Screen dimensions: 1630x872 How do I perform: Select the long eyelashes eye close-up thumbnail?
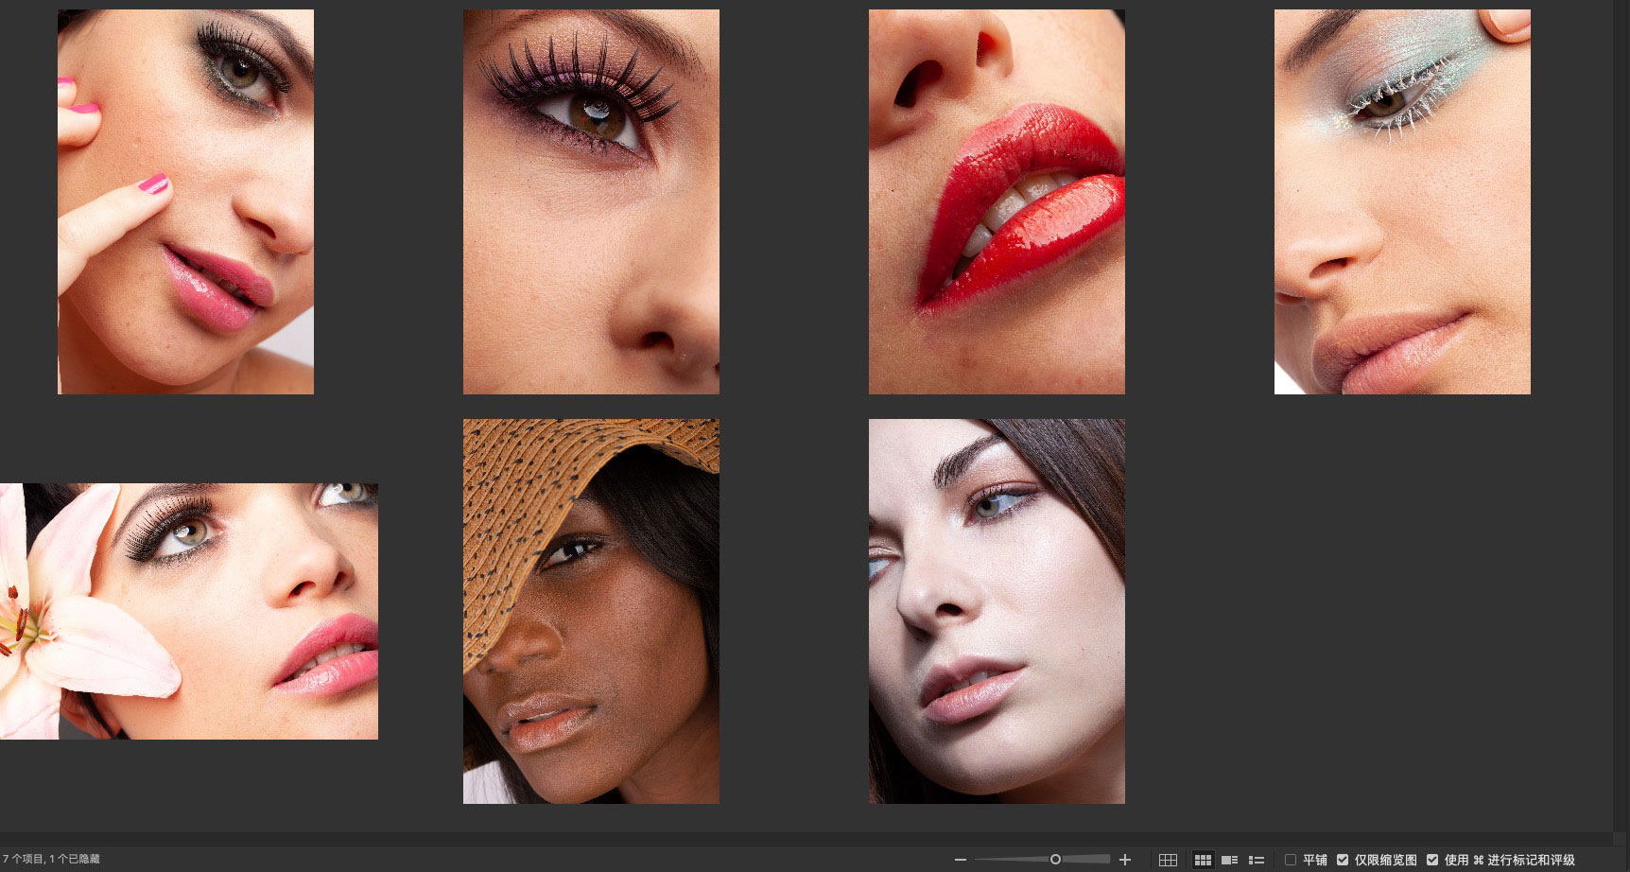591,201
